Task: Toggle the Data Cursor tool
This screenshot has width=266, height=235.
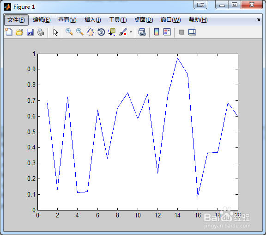Action: point(112,32)
